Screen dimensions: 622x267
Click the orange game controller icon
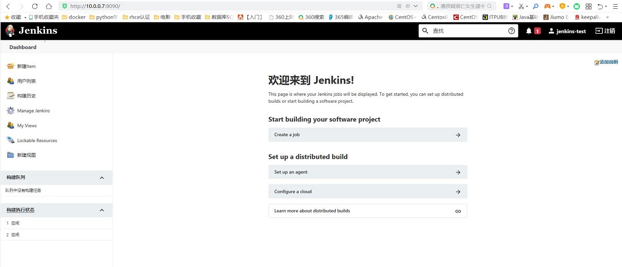(x=547, y=6)
